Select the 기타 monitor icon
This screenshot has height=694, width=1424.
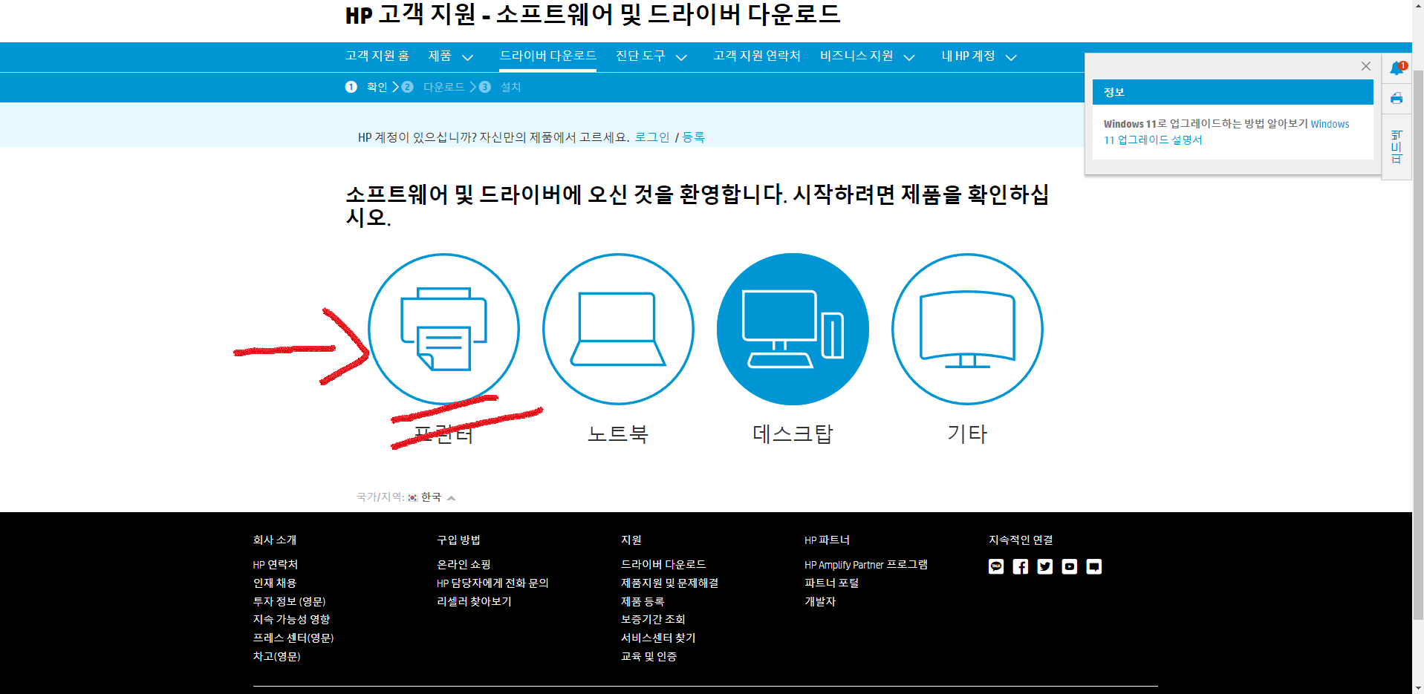coord(967,329)
